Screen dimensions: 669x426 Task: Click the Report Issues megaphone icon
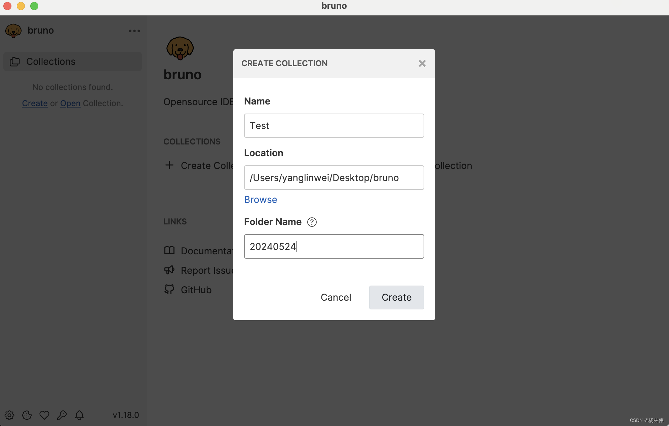(x=170, y=270)
